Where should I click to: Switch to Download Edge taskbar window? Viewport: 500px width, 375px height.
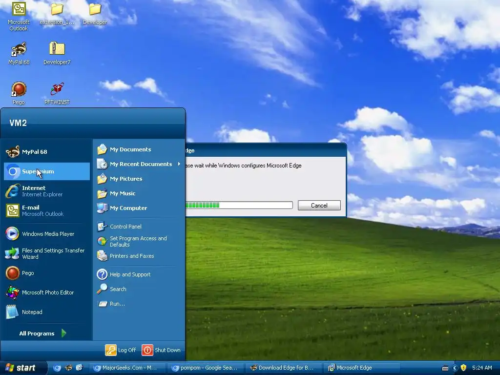click(x=283, y=368)
